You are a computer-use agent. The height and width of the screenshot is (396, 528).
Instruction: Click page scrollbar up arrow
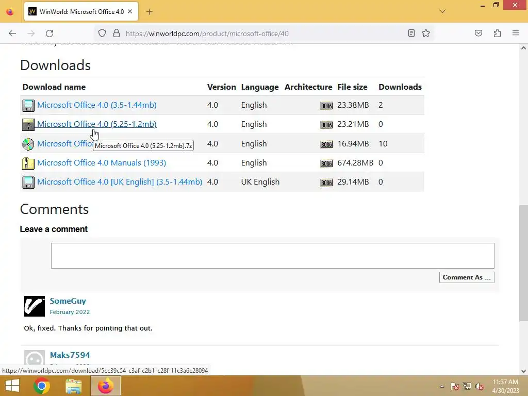pyautogui.click(x=523, y=48)
